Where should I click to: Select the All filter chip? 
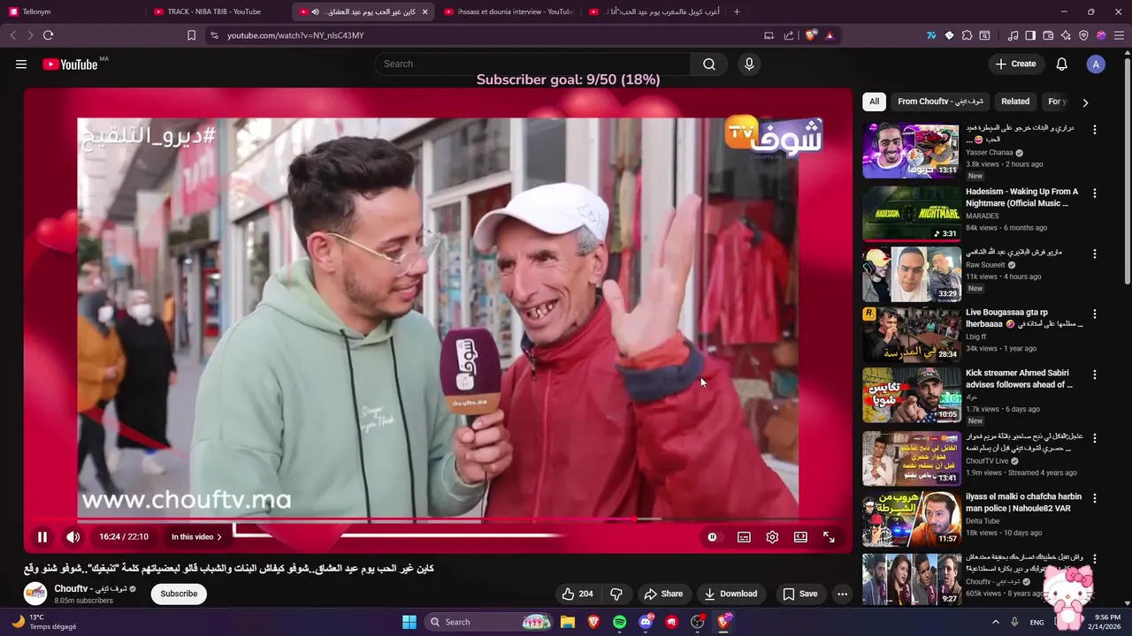point(874,102)
